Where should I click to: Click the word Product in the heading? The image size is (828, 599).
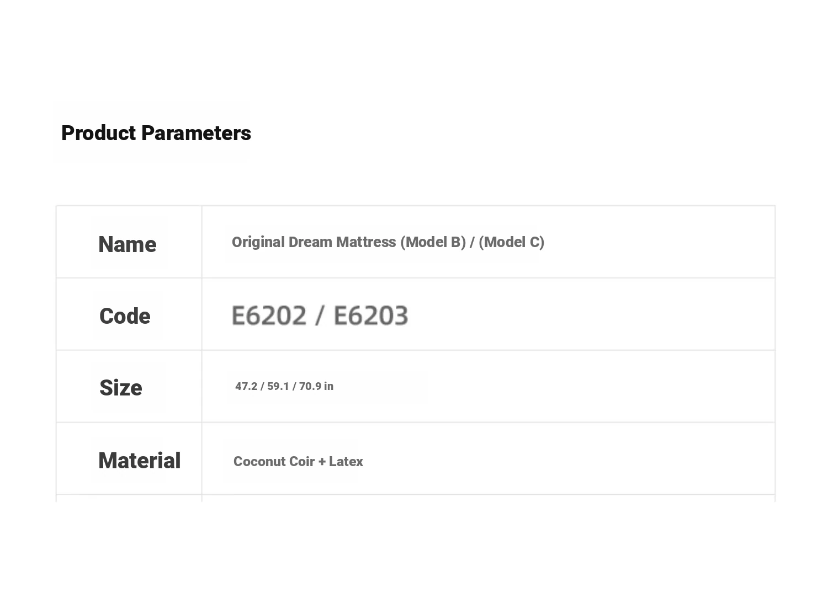click(98, 133)
